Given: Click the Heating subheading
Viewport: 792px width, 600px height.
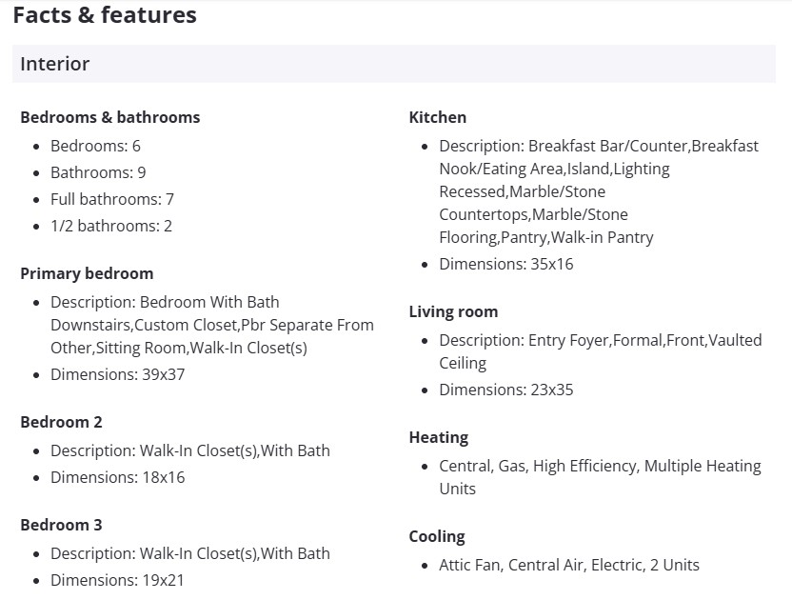Looking at the screenshot, I should point(439,437).
